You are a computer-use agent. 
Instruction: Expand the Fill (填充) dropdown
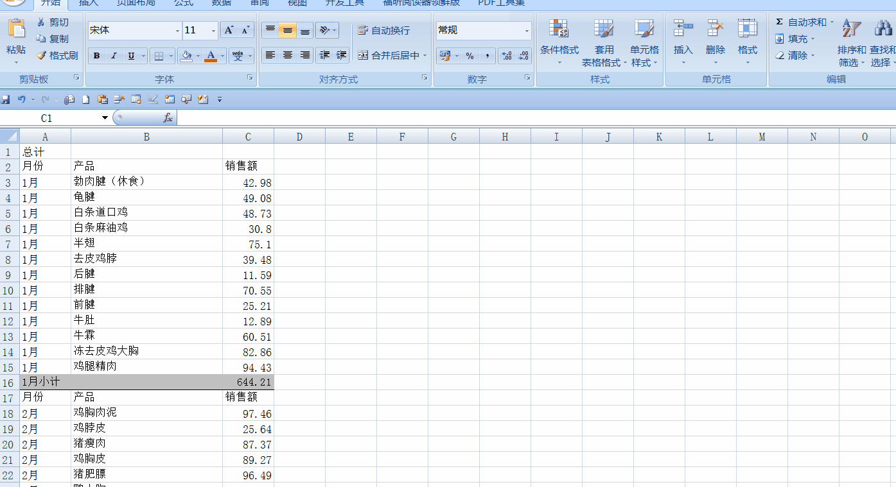[x=813, y=39]
